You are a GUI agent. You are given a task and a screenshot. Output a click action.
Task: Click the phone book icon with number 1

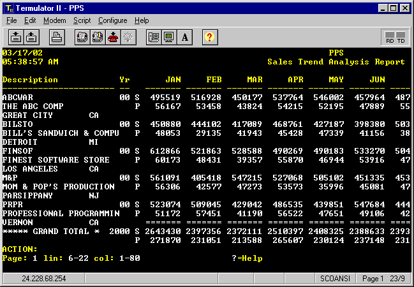(x=98, y=37)
